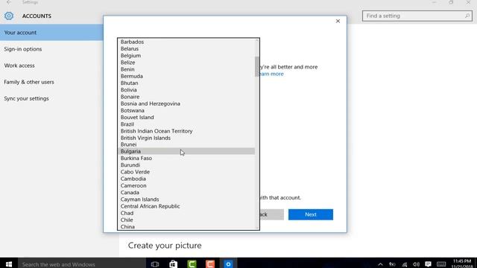The image size is (477, 268).
Task: Click the Accounts settings gear icon
Action: [9, 16]
